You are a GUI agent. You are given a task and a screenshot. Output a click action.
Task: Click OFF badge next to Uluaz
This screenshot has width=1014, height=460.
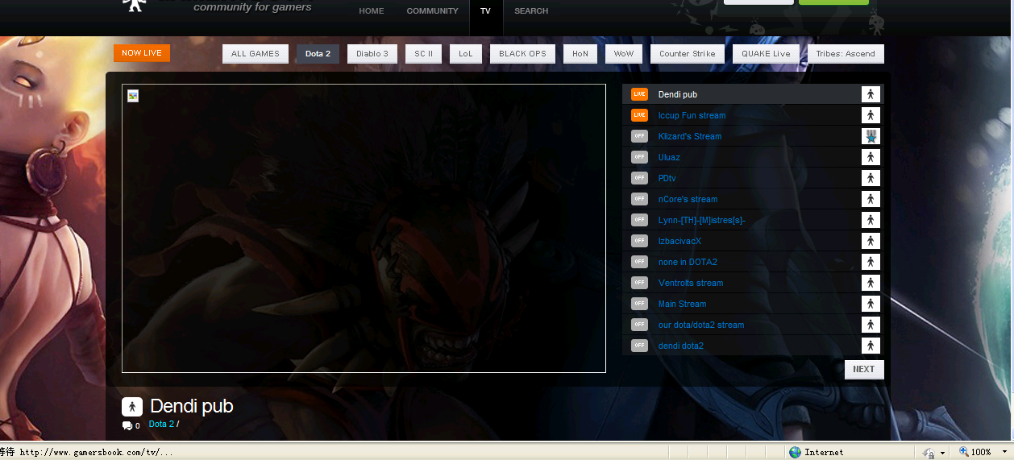pyautogui.click(x=639, y=157)
